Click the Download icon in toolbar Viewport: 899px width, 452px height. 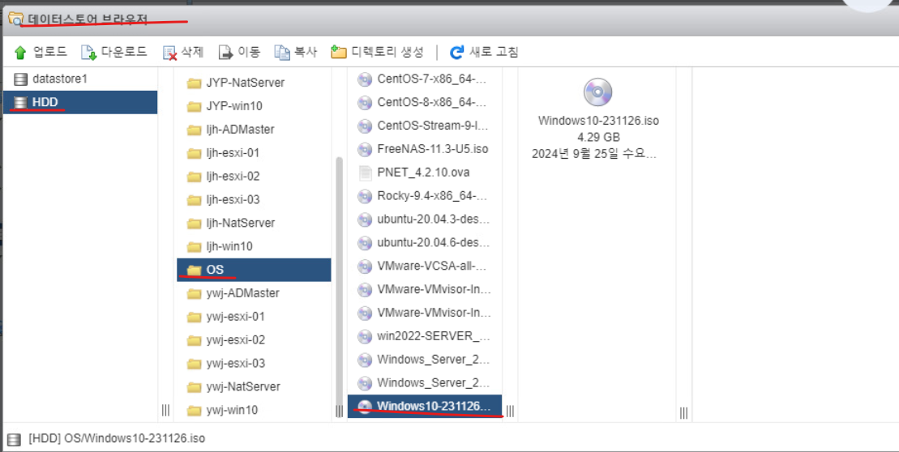89,53
